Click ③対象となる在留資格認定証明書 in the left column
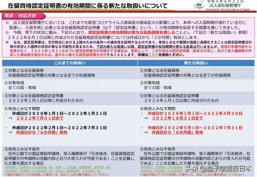 pos(34,96)
